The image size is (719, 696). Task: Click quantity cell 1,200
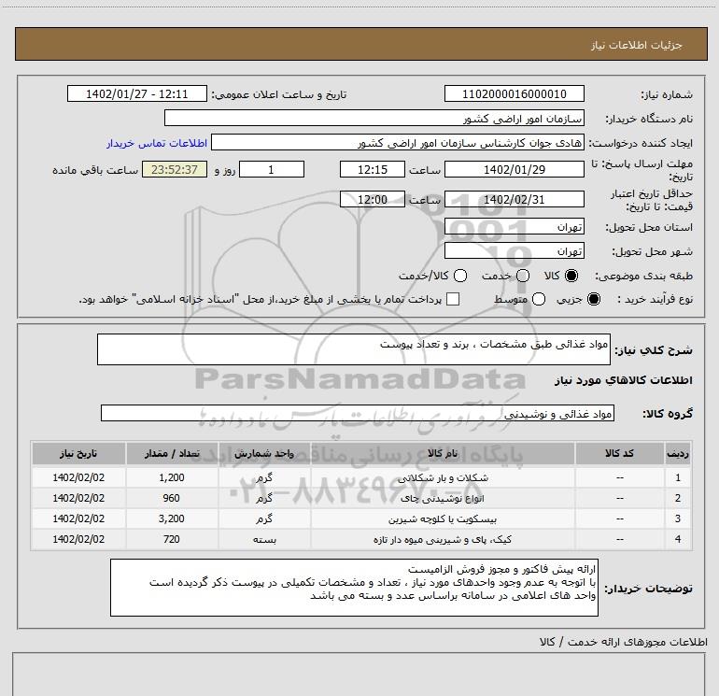pyautogui.click(x=172, y=477)
